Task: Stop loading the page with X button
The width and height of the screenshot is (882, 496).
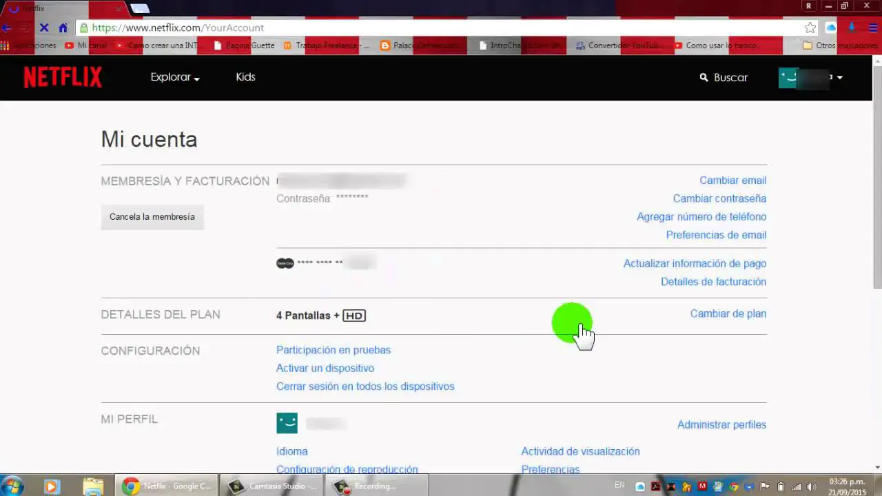Action: (43, 28)
